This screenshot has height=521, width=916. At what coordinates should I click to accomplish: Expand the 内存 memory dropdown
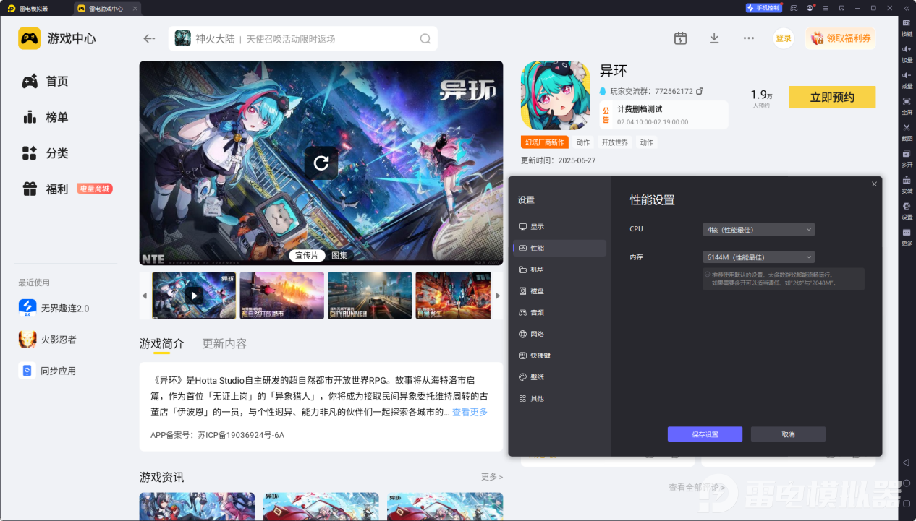pyautogui.click(x=759, y=257)
